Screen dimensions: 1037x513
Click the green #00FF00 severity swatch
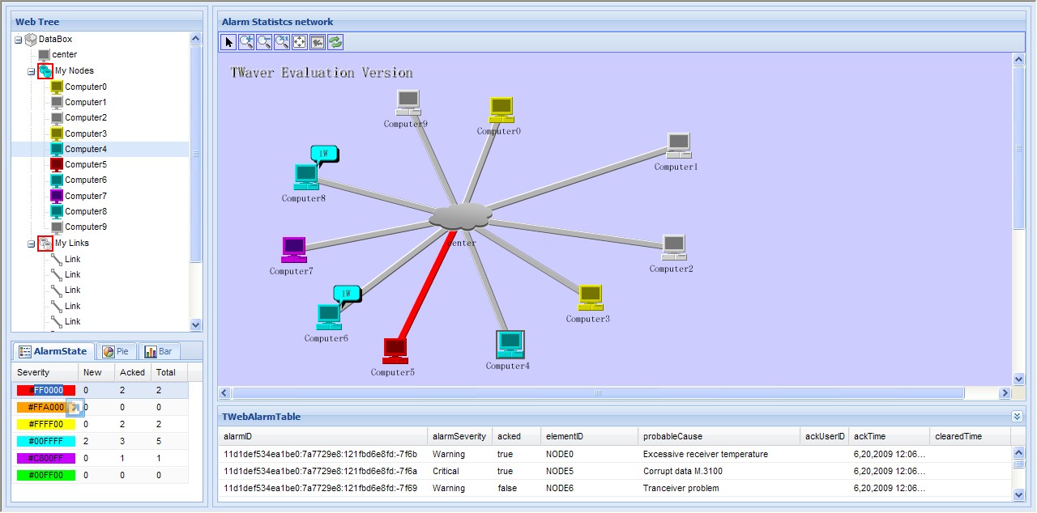[x=45, y=476]
